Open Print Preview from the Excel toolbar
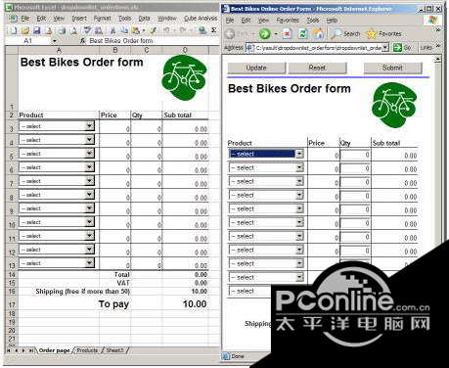 click(x=73, y=31)
